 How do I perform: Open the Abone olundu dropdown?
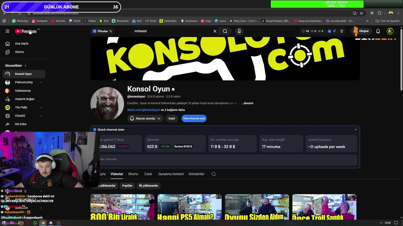(145, 118)
